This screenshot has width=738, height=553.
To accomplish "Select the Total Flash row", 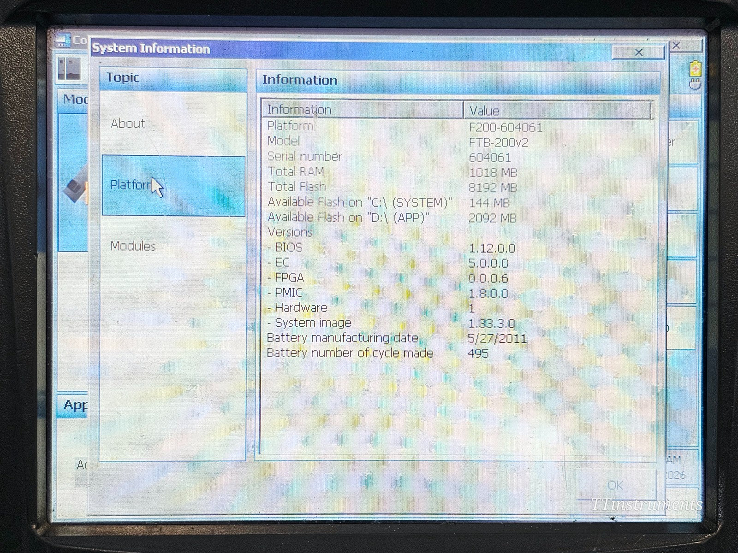I will 458,187.
